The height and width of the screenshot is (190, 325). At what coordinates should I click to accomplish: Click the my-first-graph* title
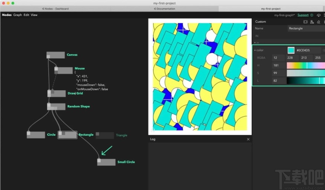coord(284,15)
